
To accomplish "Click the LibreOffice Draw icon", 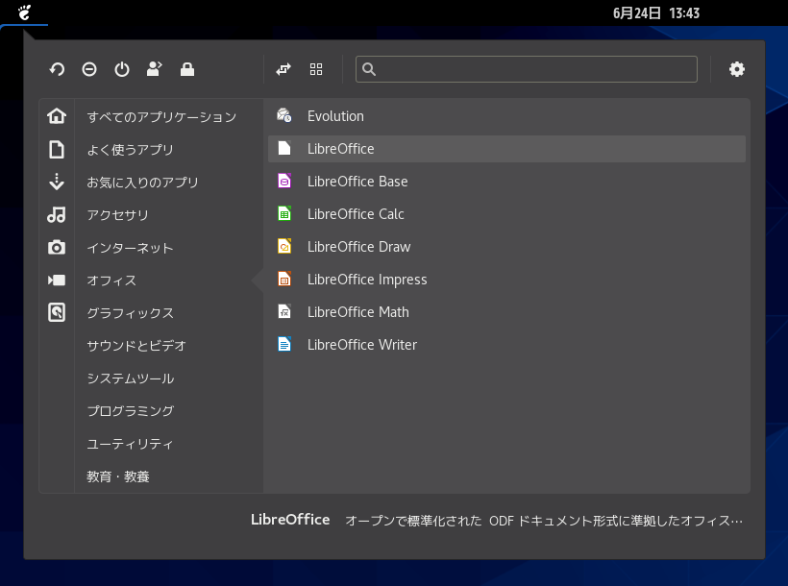I will (284, 246).
